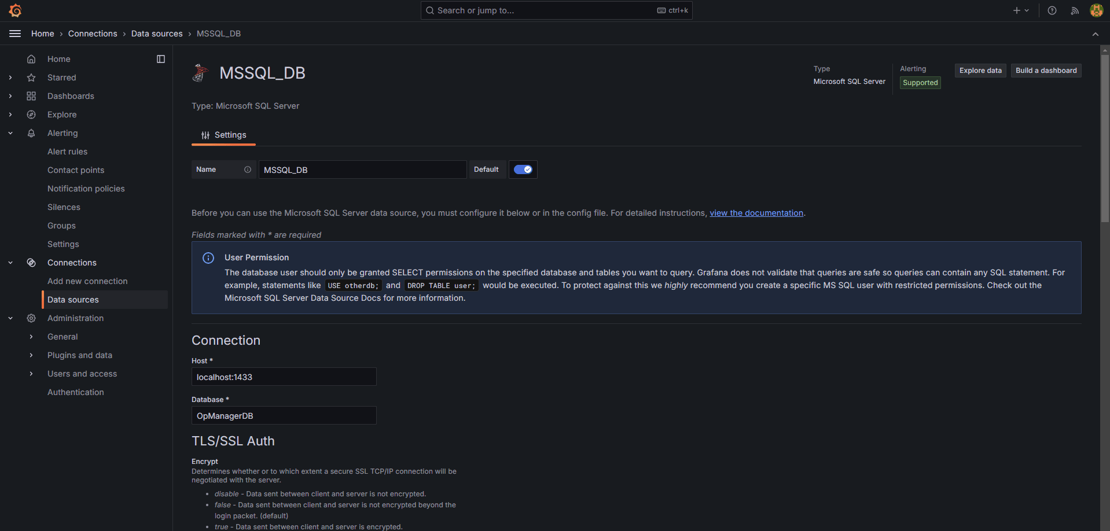This screenshot has width=1110, height=531.
Task: Open Notification policies in sidebar
Action: (x=86, y=189)
